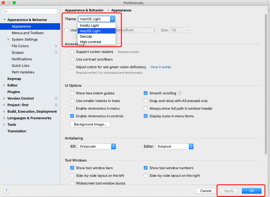270x197 pixels.
Task: Select High contrast theme option
Action: 96,42
